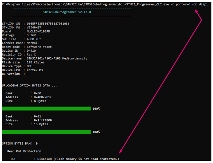
Task: Click the Revision ID value Rev X
Action: tap(31, 55)
